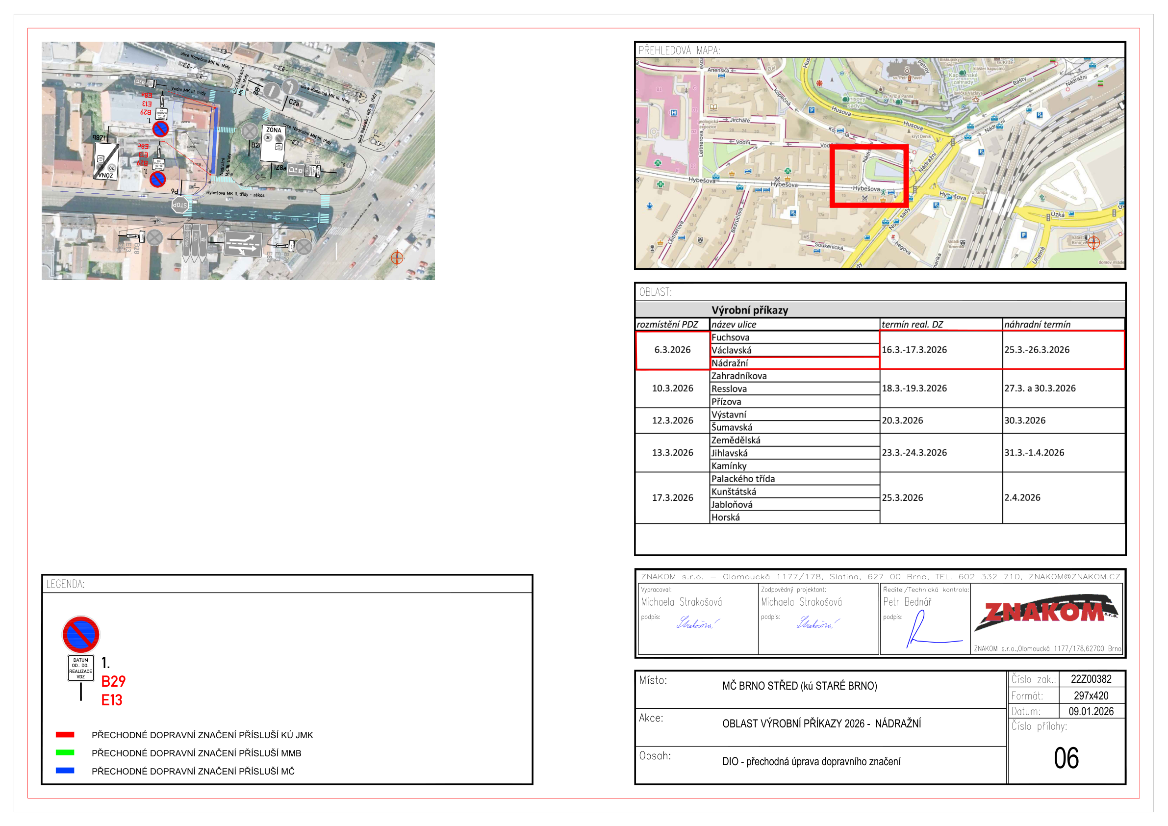Click the Šumavská street row
The height and width of the screenshot is (826, 1168).
click(795, 428)
